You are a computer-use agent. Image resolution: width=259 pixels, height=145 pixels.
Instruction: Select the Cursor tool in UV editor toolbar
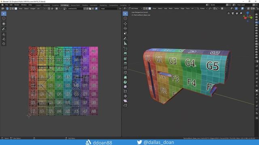[x=4, y=19]
